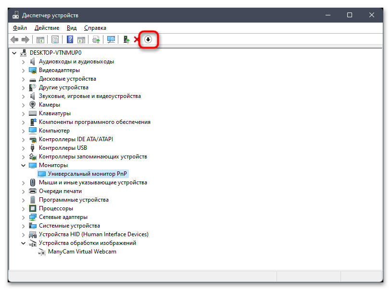Expand Контроллеры USB arrow

point(23,148)
